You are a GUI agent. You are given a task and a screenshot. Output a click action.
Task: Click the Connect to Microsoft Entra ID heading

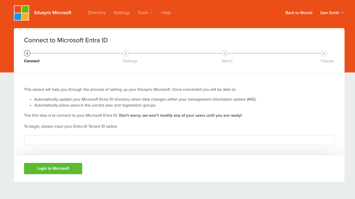click(x=66, y=40)
